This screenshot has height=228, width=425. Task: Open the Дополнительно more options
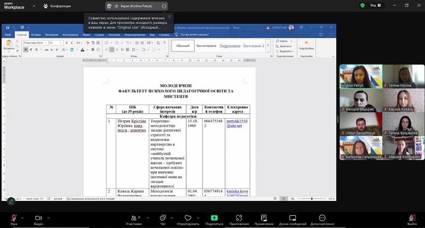[322, 220]
